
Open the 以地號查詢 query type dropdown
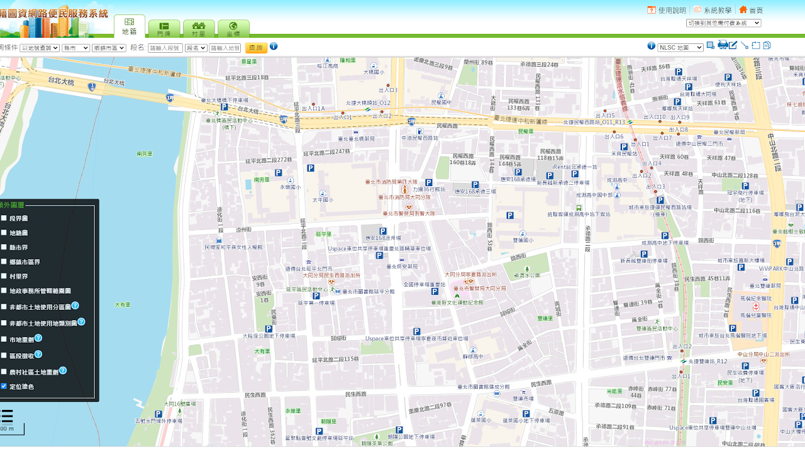point(40,48)
